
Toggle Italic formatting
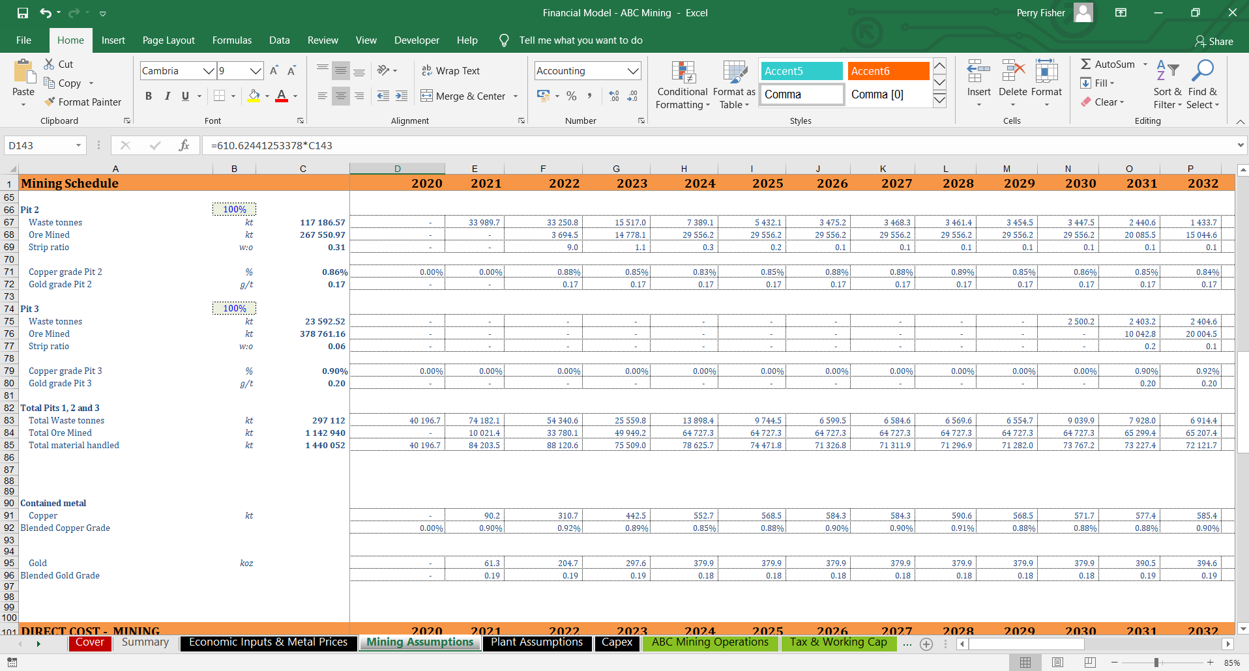(x=167, y=96)
